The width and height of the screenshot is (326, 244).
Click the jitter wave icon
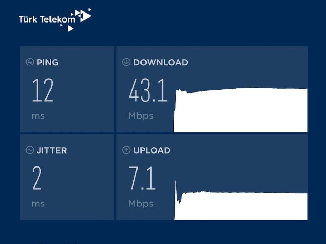click(x=30, y=150)
